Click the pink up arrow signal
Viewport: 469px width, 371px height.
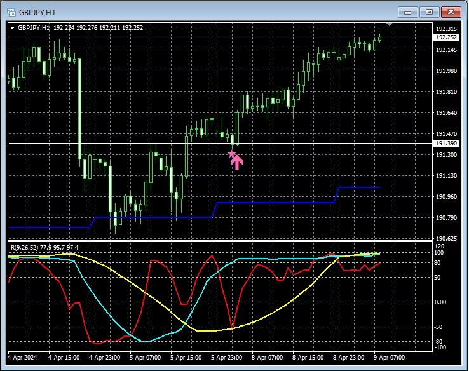pyautogui.click(x=237, y=163)
